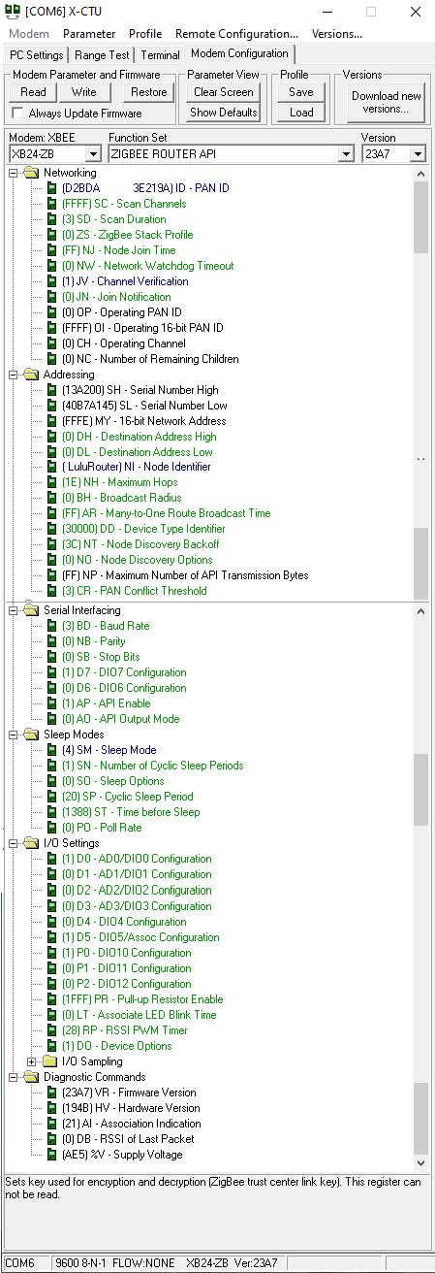Expand the I/O Sampling tree node
This screenshot has width=435, height=1273.
point(32,1061)
